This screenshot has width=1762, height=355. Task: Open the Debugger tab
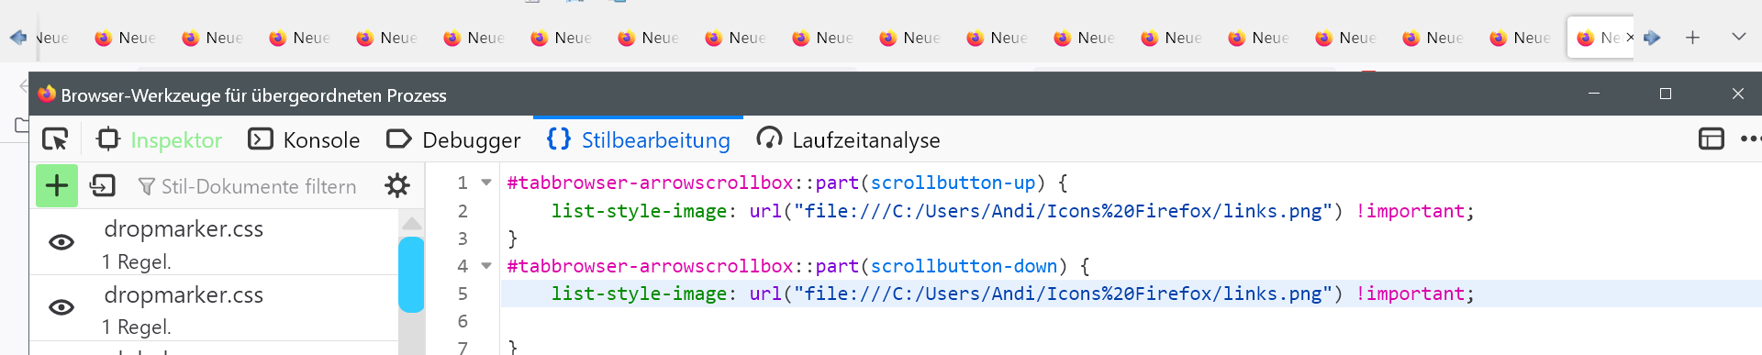[453, 139]
